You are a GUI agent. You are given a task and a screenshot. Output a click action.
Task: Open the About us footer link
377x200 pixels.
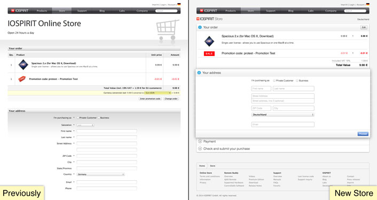[x=326, y=176]
